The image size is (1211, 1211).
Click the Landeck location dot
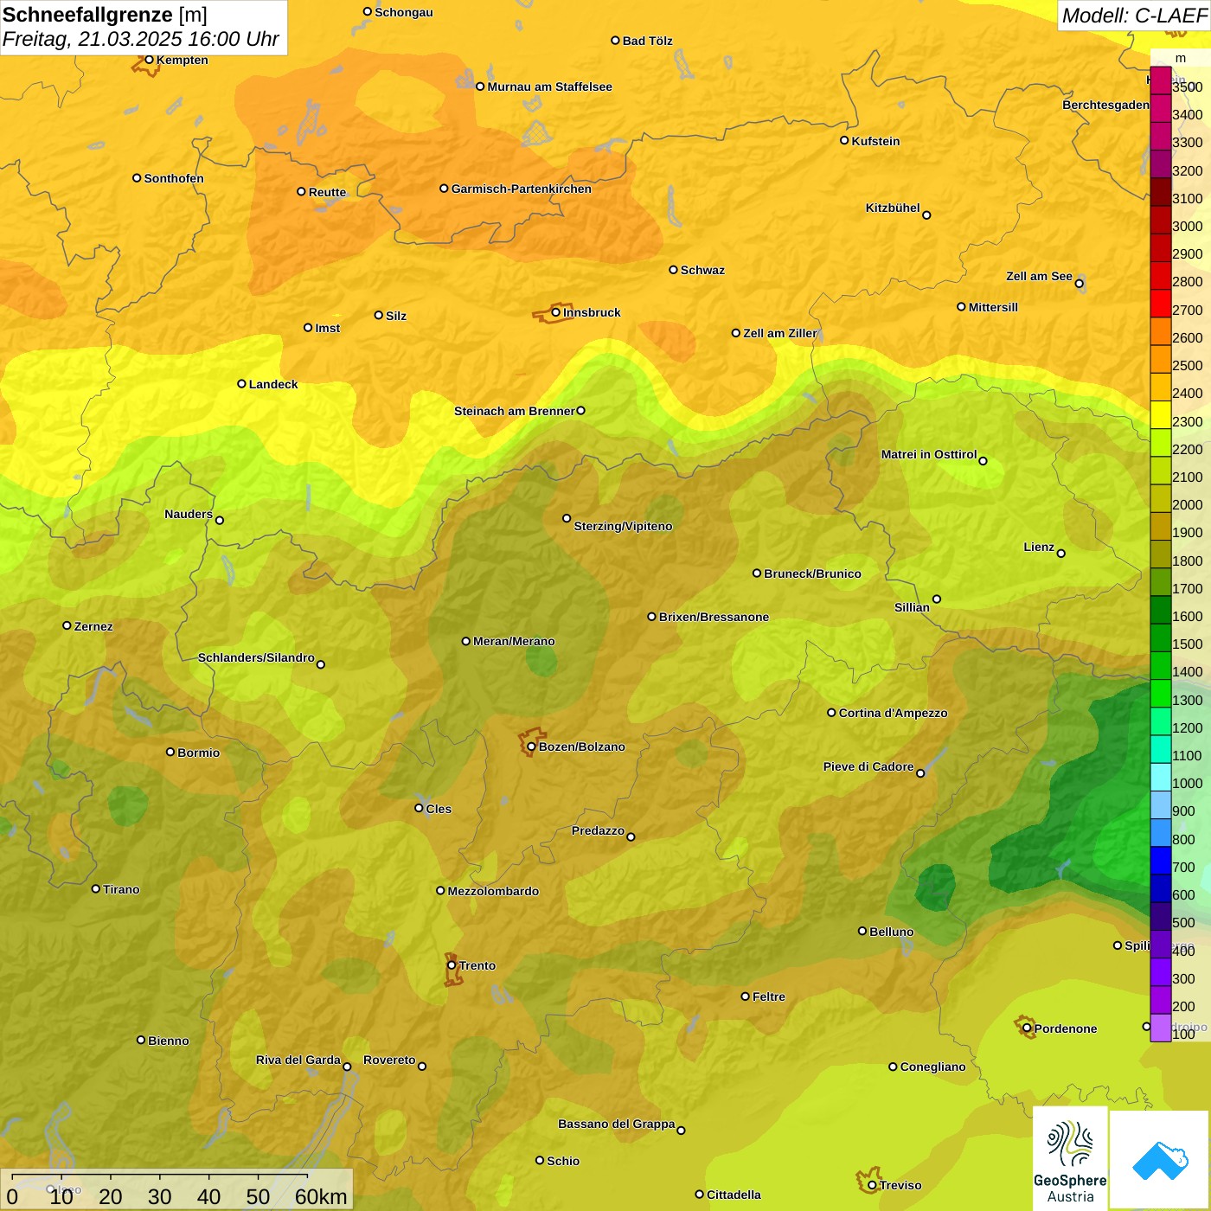point(241,384)
